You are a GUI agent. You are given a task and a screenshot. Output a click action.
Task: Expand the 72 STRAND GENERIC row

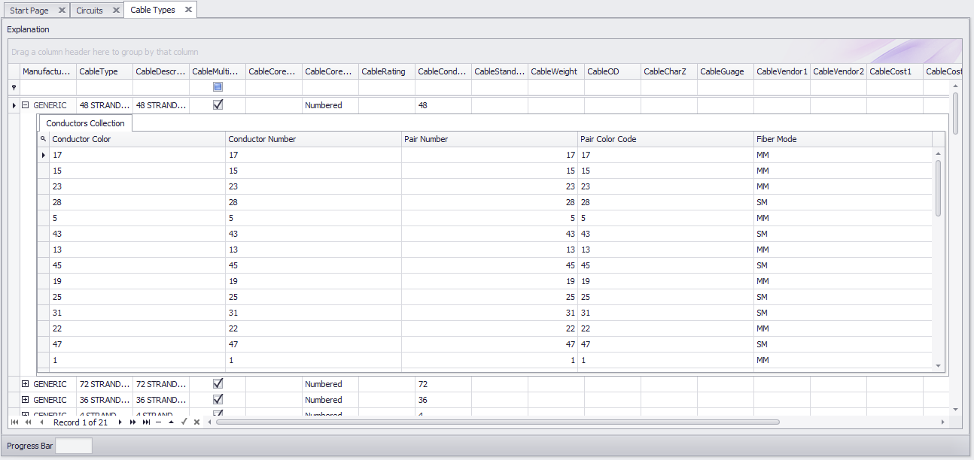point(25,384)
